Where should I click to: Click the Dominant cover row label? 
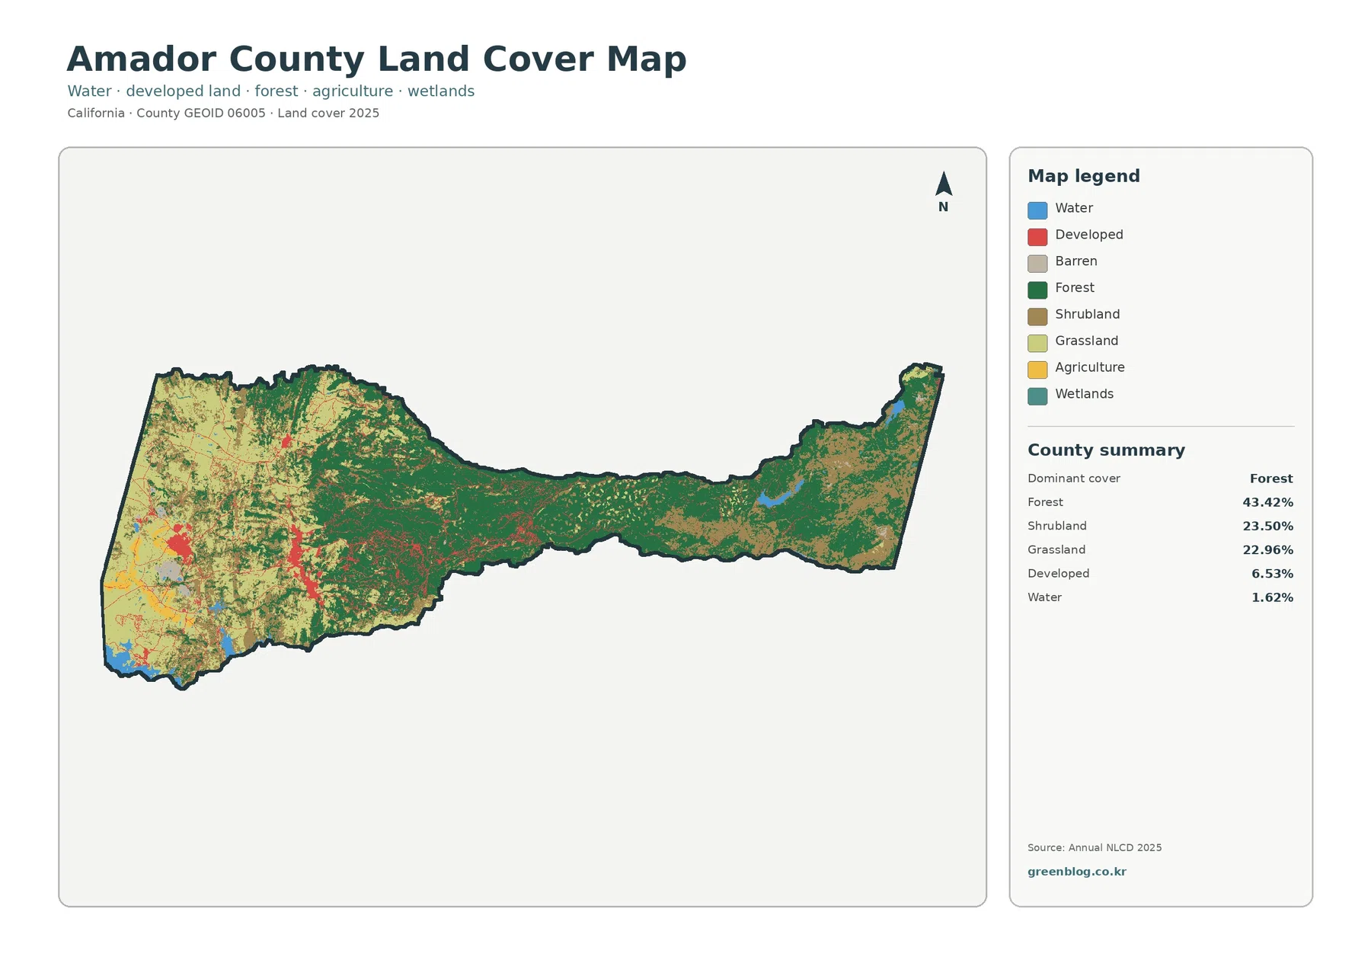pyautogui.click(x=1074, y=479)
